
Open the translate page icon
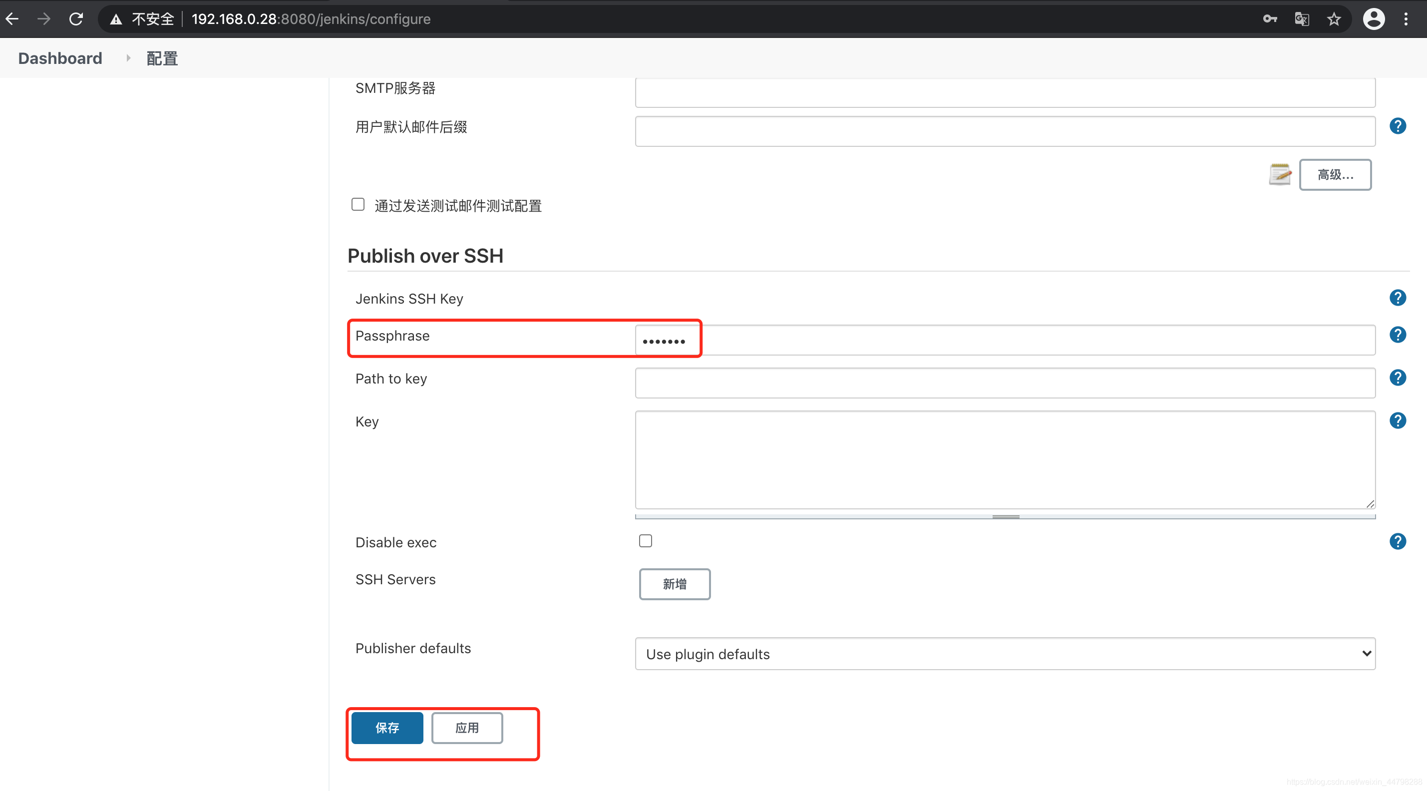1302,19
